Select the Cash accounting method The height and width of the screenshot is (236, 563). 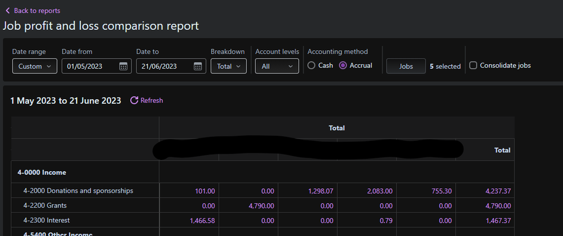coord(311,66)
